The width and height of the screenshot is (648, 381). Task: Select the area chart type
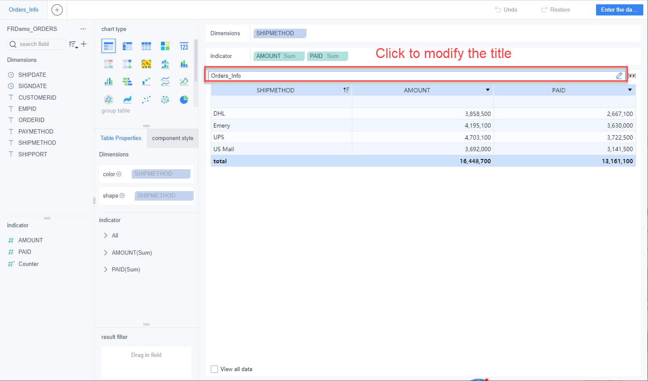coord(127,100)
